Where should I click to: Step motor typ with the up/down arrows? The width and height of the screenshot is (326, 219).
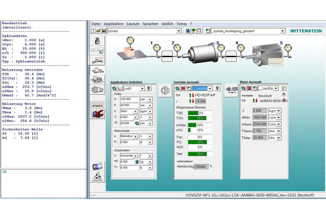point(255,101)
